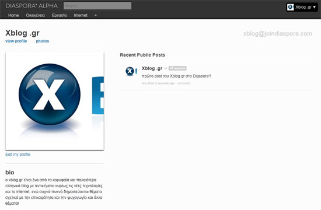Switch to the Οικογένεια aspect tab
The image size is (321, 210).
35,15
